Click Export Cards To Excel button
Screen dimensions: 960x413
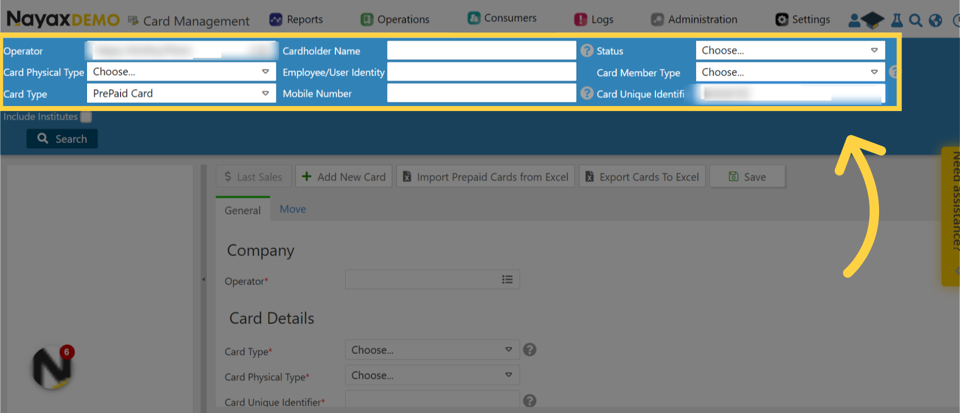coord(642,176)
